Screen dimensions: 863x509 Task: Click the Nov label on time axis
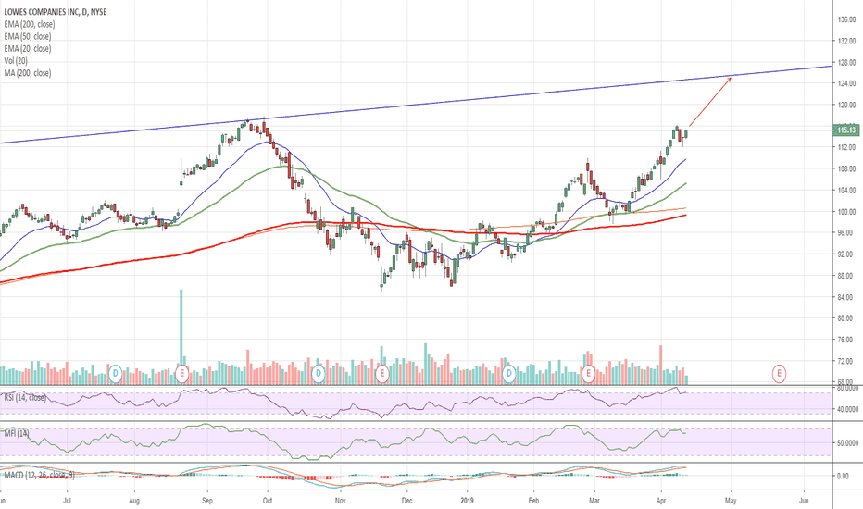340,500
